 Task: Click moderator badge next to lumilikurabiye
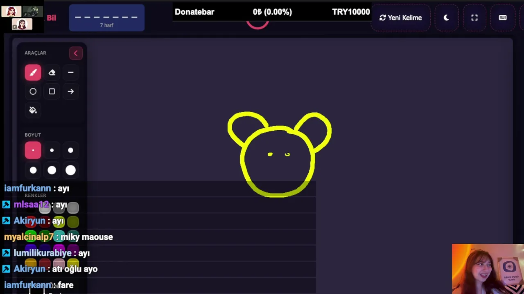pyautogui.click(x=6, y=253)
